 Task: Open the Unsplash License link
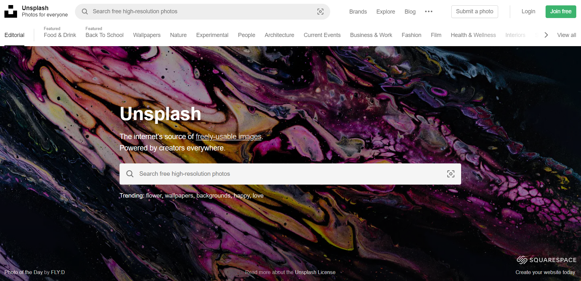click(315, 272)
